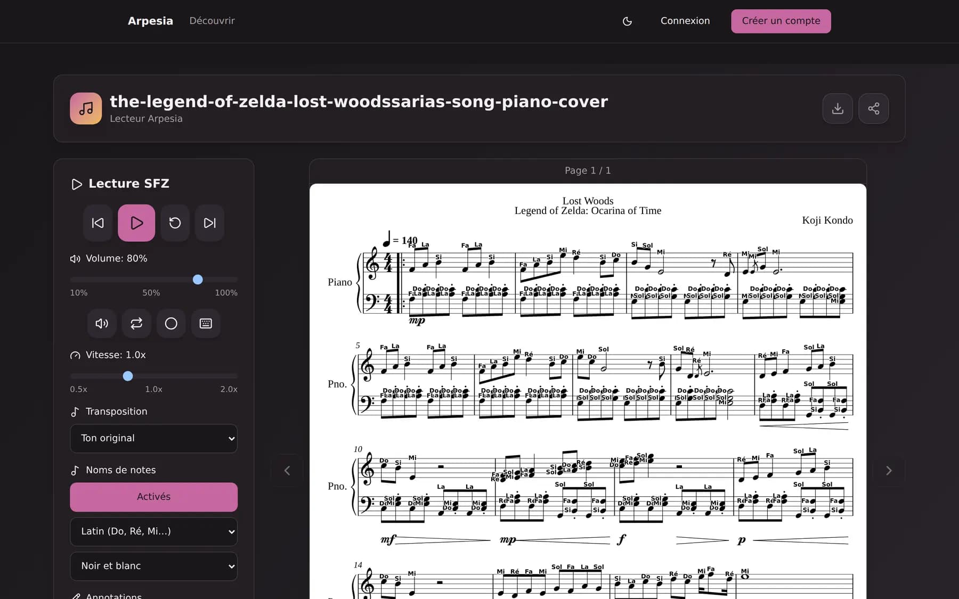This screenshot has height=599, width=959.
Task: Go to previous page with left chevron
Action: tap(287, 471)
